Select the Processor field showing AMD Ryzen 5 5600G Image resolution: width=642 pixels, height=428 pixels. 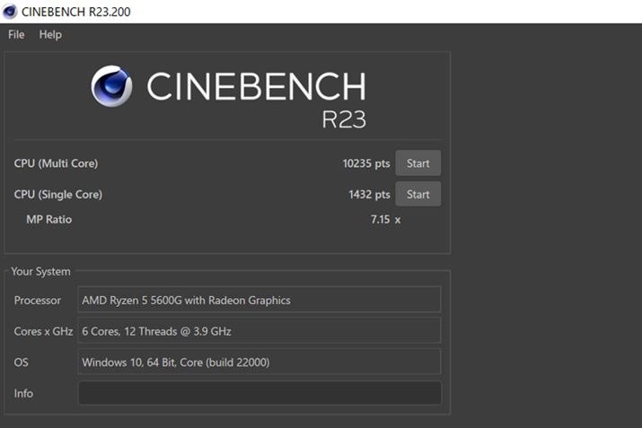[259, 300]
